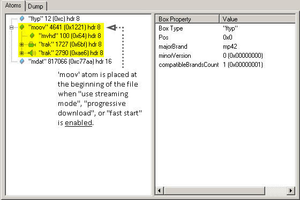
Task: Click the blue diamond icon beside "mdat"
Action: 22,61
